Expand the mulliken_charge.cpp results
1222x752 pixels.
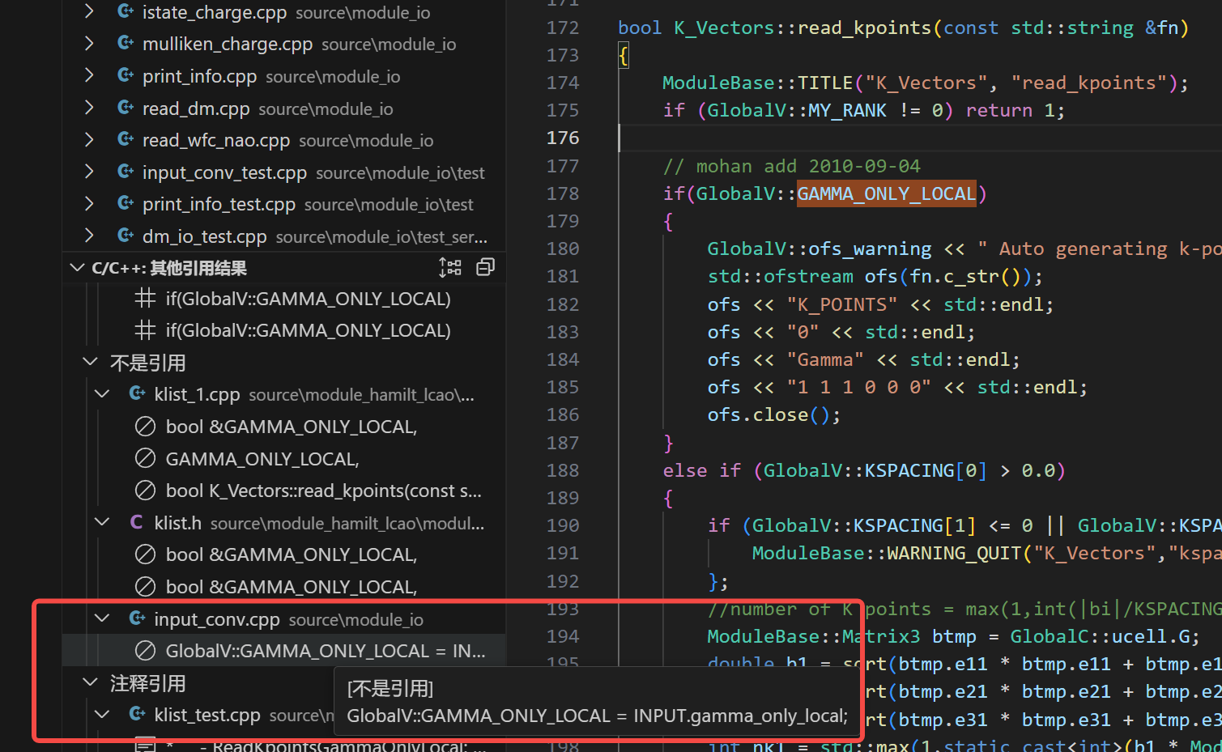[89, 44]
